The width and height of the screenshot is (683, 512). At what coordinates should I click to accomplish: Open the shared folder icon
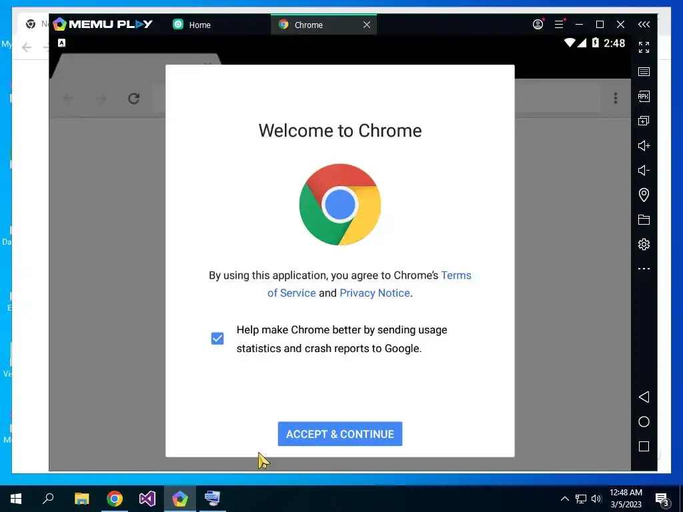[x=644, y=219]
